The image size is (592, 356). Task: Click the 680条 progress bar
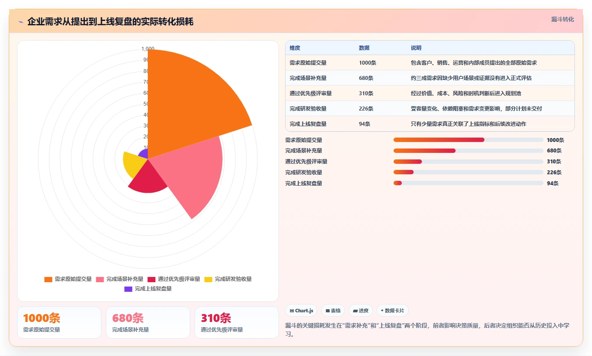(x=468, y=151)
